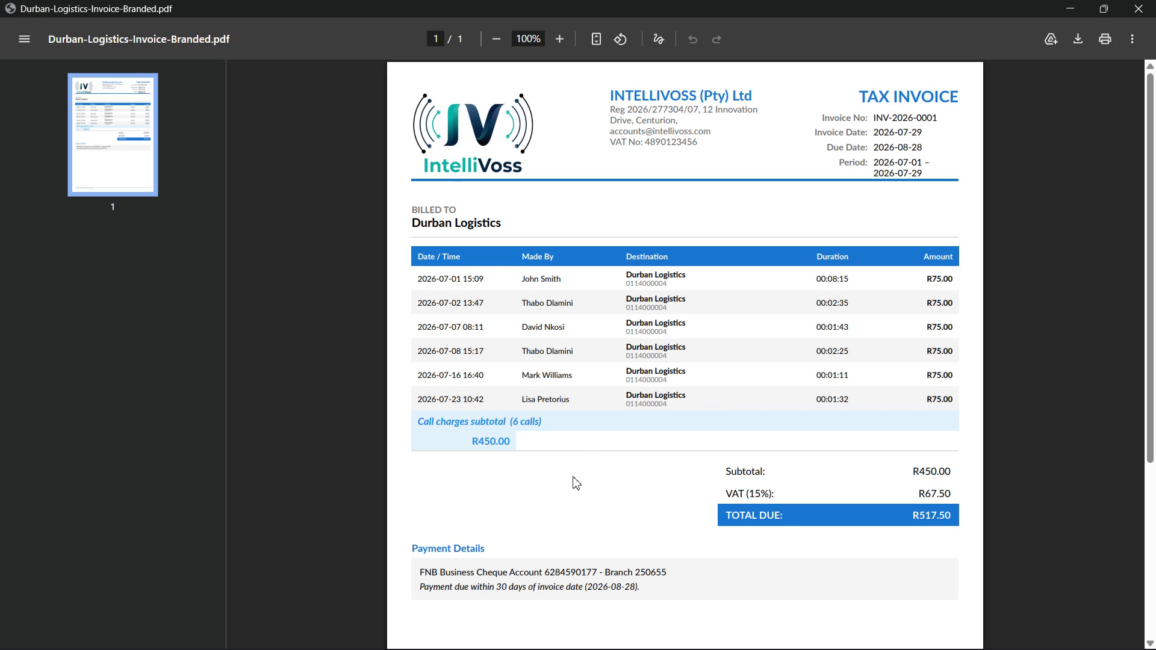The height and width of the screenshot is (650, 1156).
Task: Minimize the PDF viewer window
Action: point(1070,8)
